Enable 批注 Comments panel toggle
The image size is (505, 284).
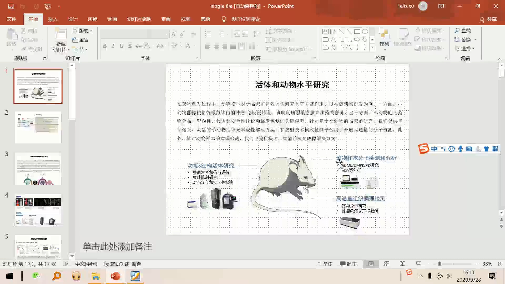click(x=347, y=263)
